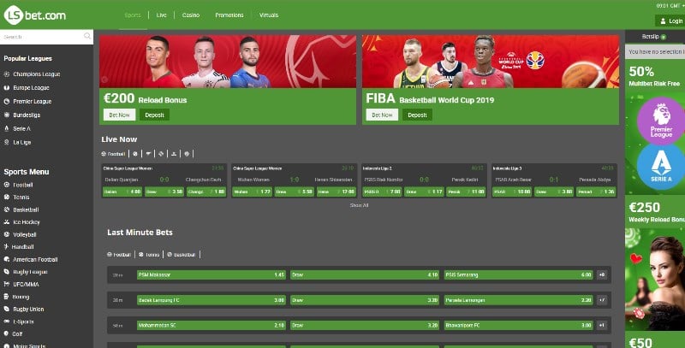685x348 pixels.
Task: Select live Dalian odds 4.00
Action: [x=122, y=192]
